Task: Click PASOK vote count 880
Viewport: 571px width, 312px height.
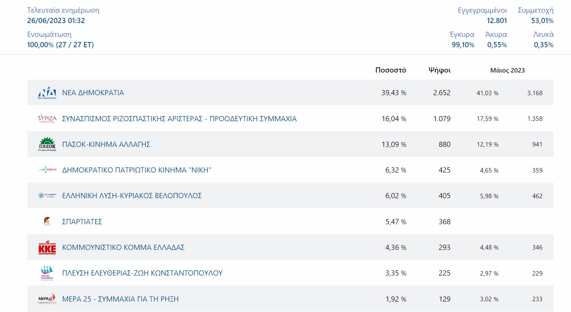Action: point(445,144)
